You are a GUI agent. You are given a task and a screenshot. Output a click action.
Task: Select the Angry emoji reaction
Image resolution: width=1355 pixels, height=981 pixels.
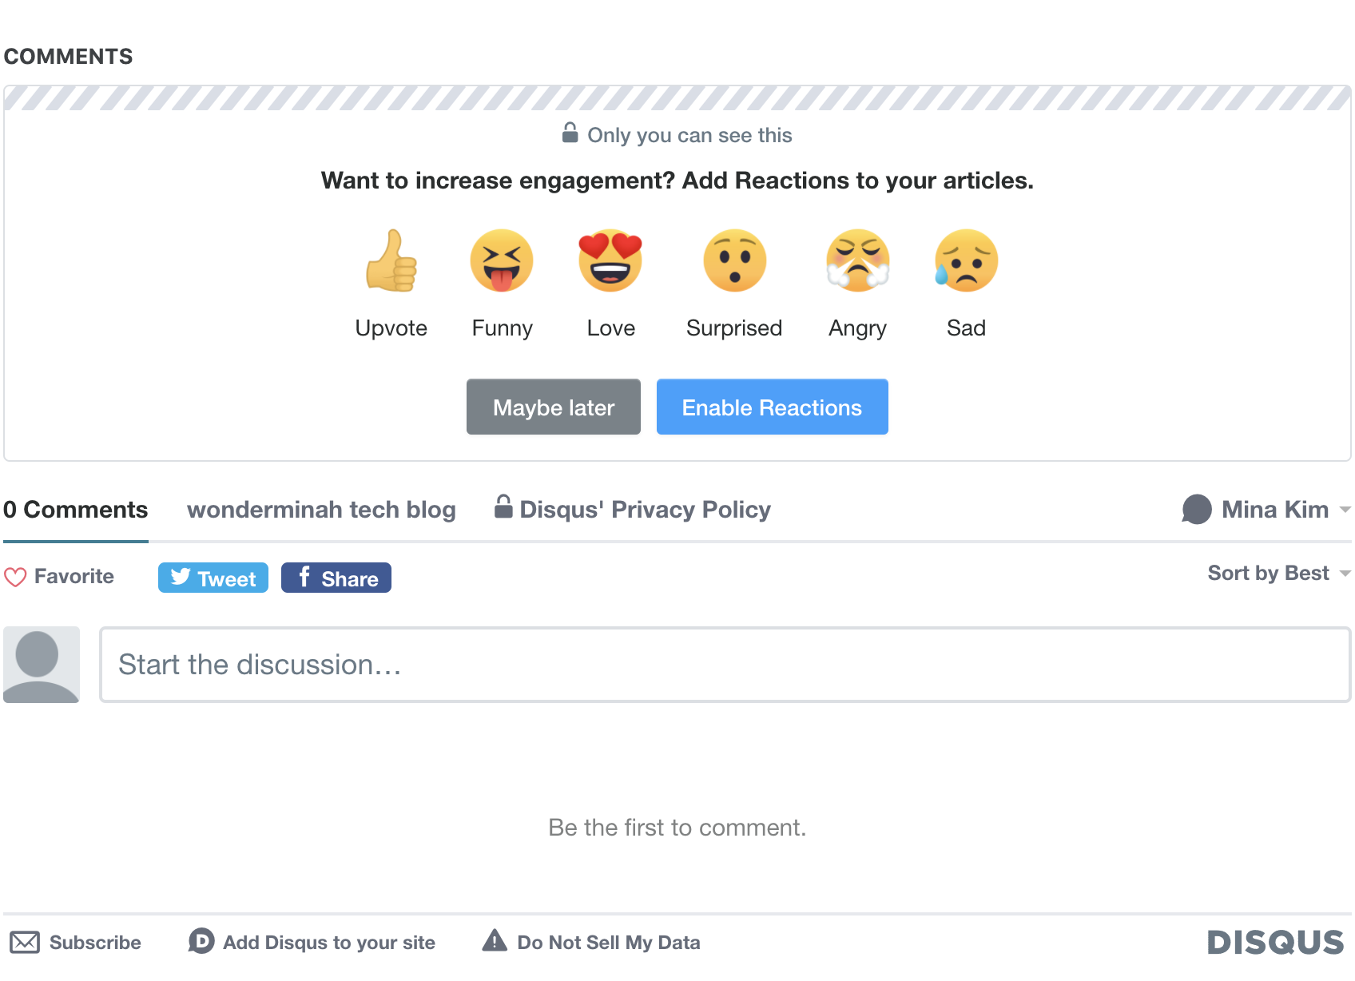(x=857, y=261)
